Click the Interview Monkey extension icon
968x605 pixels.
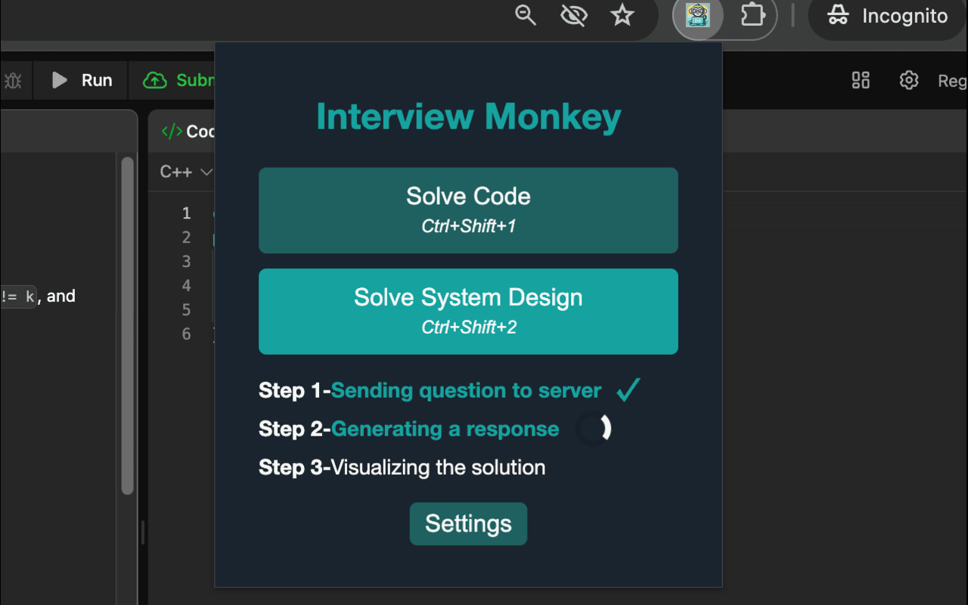[697, 16]
